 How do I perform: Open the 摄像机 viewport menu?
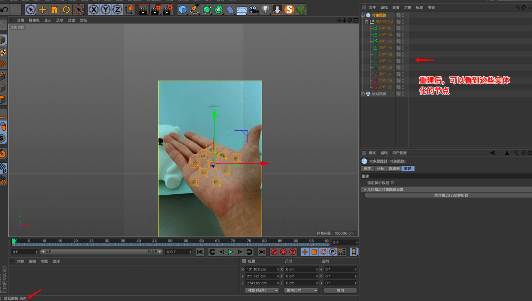coord(34,20)
